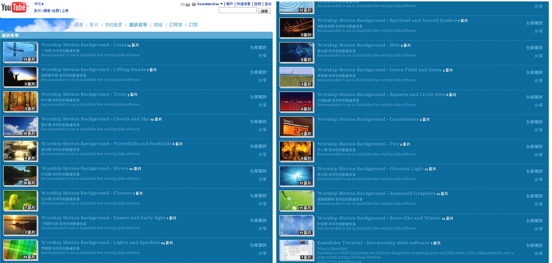This screenshot has width=552, height=263.
Task: Open the Mist playlist thumbnail
Action: tap(297, 52)
